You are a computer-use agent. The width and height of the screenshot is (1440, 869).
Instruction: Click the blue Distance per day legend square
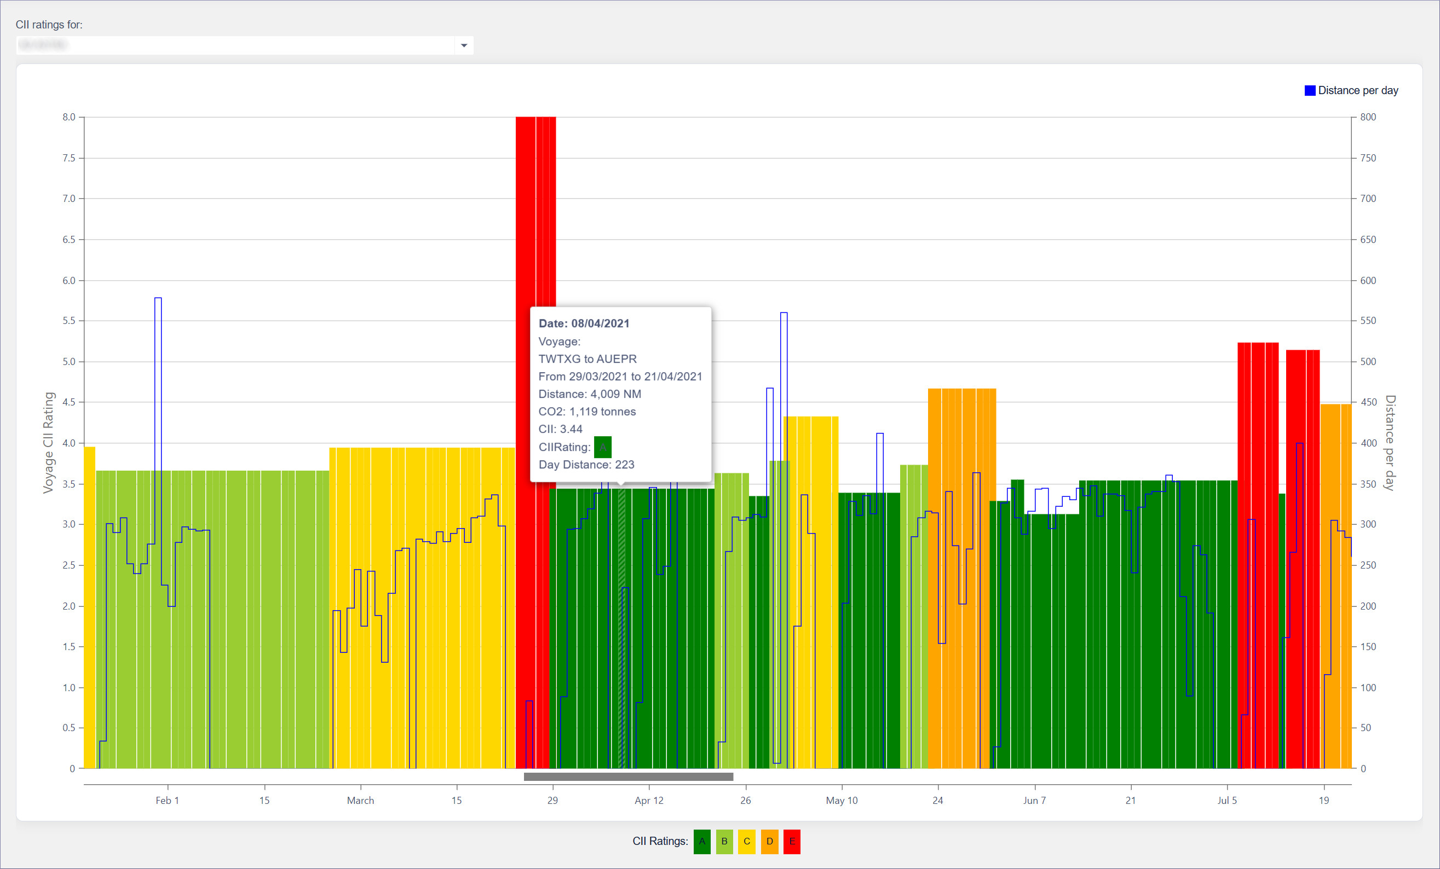[x=1310, y=90]
